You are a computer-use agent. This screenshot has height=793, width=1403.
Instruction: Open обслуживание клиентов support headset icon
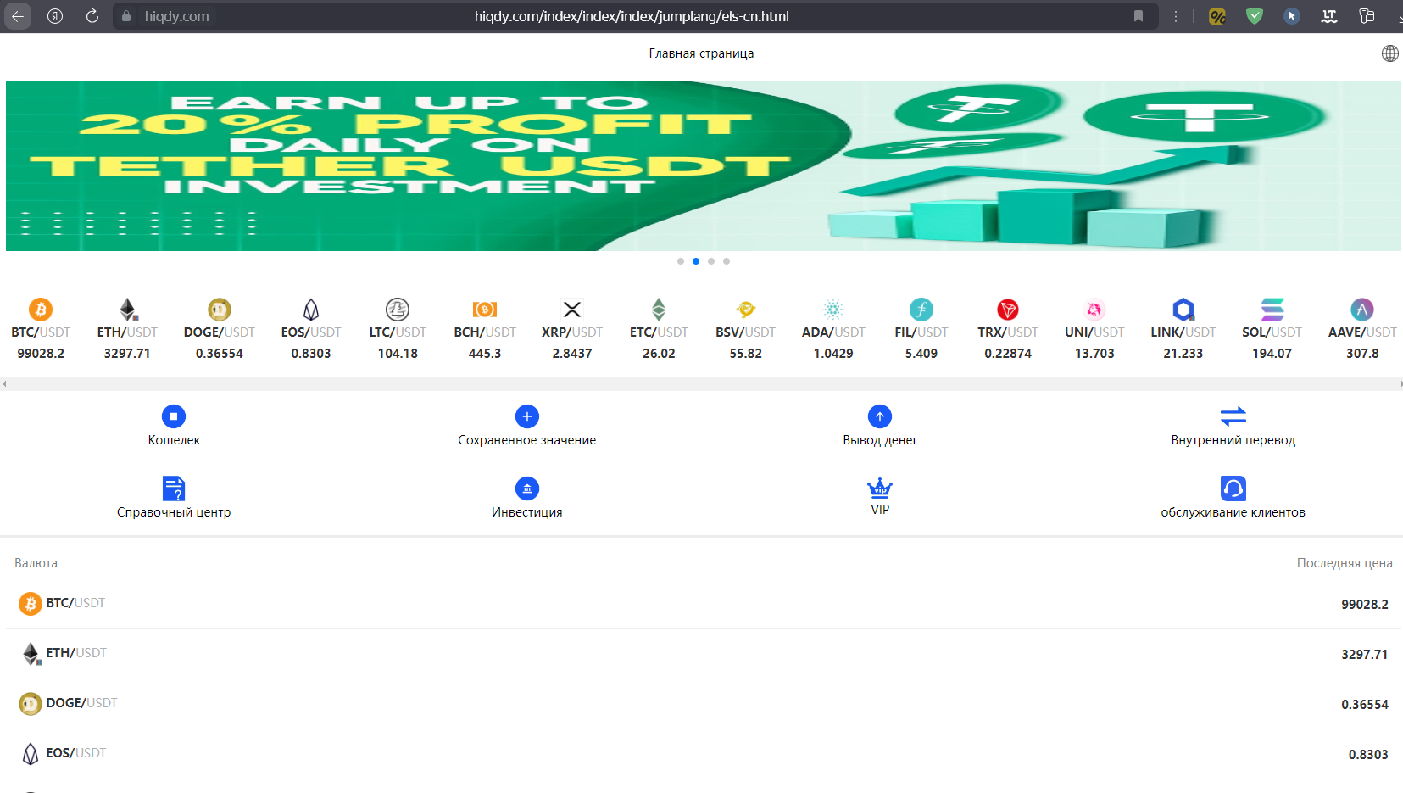(x=1233, y=489)
